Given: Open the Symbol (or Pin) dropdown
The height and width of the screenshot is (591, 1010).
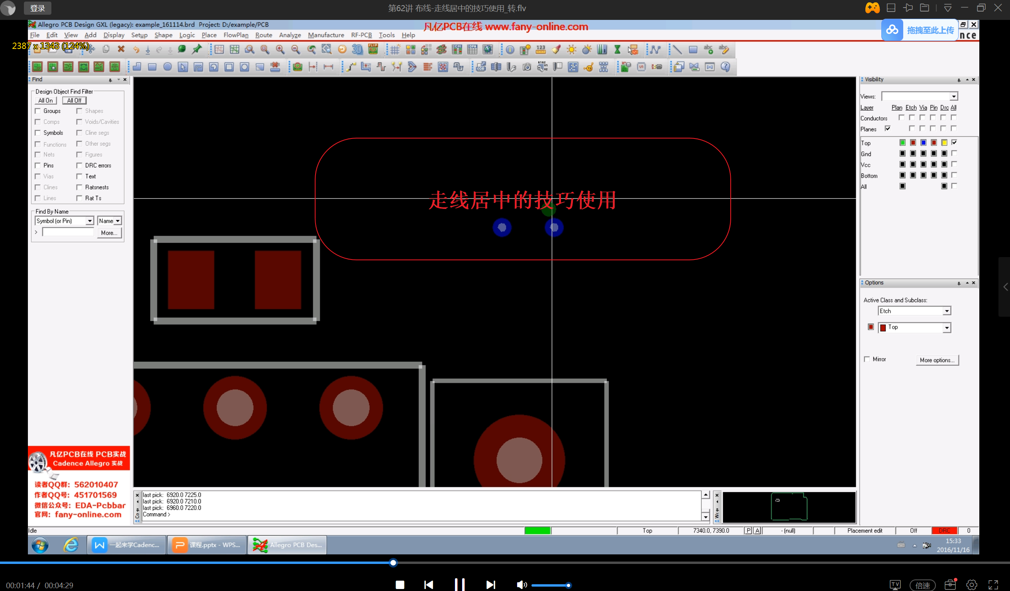Looking at the screenshot, I should (90, 221).
